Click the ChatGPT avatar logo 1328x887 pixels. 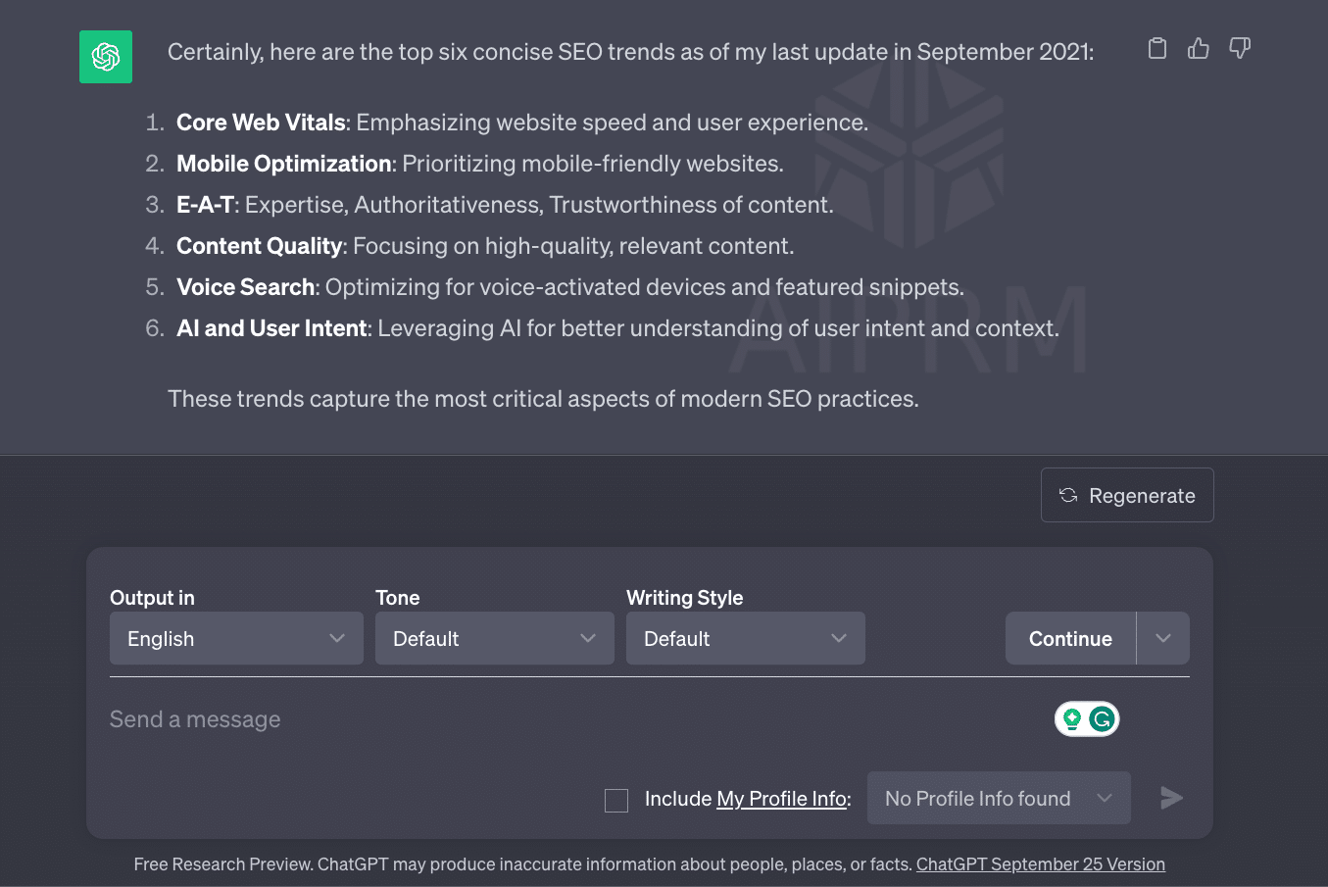[106, 57]
